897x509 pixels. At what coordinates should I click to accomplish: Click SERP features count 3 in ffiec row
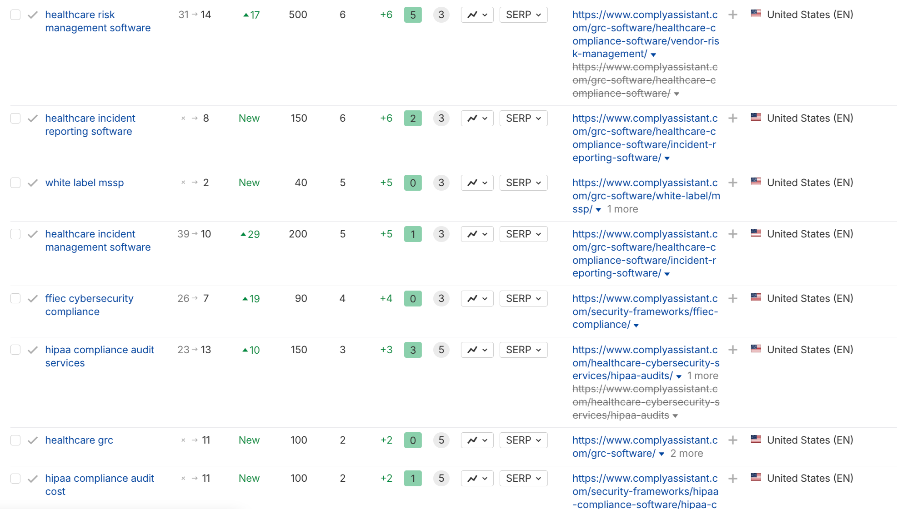point(441,299)
